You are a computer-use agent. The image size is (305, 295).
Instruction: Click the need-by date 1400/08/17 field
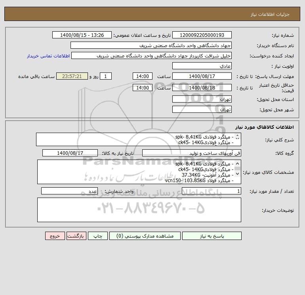point(70,153)
